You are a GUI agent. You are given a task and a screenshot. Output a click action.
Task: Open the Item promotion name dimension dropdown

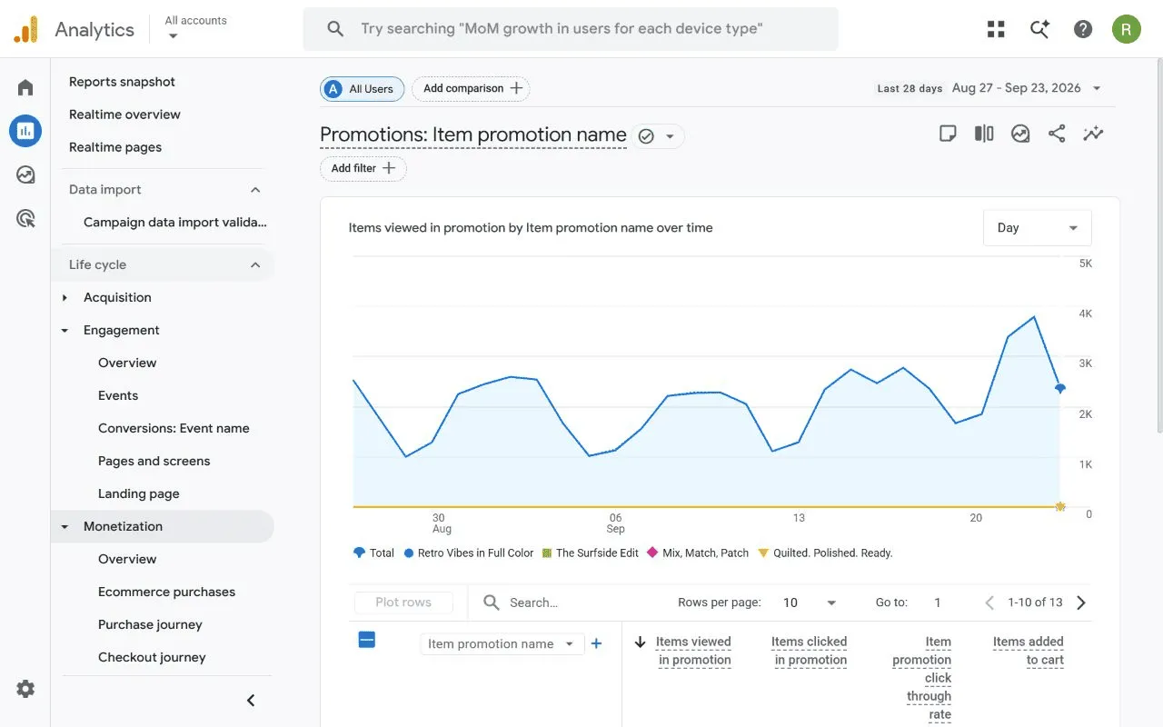(501, 643)
